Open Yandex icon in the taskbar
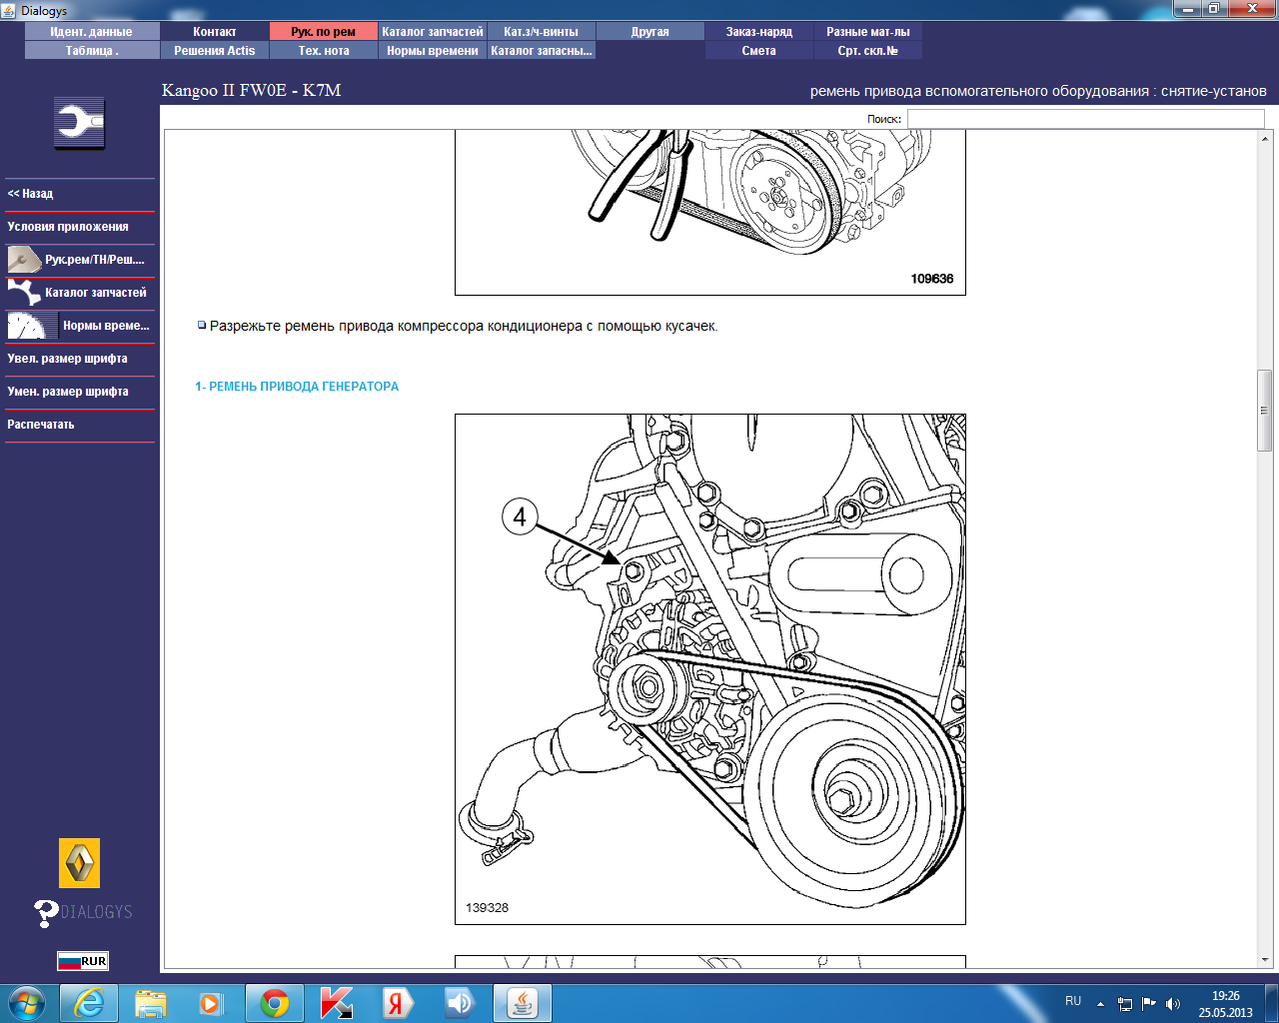 [x=398, y=1003]
